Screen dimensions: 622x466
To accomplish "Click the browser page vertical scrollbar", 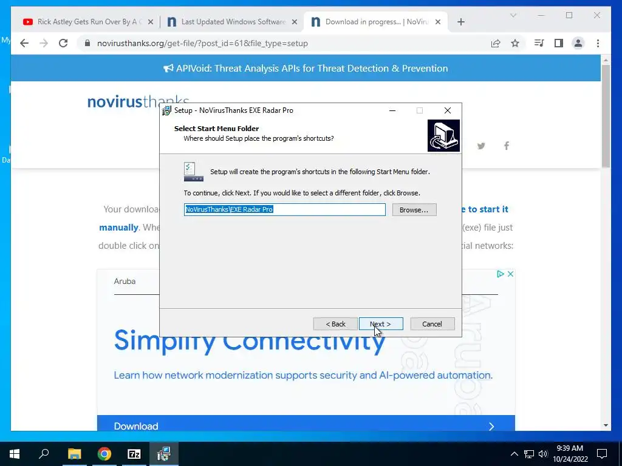I will (606, 116).
